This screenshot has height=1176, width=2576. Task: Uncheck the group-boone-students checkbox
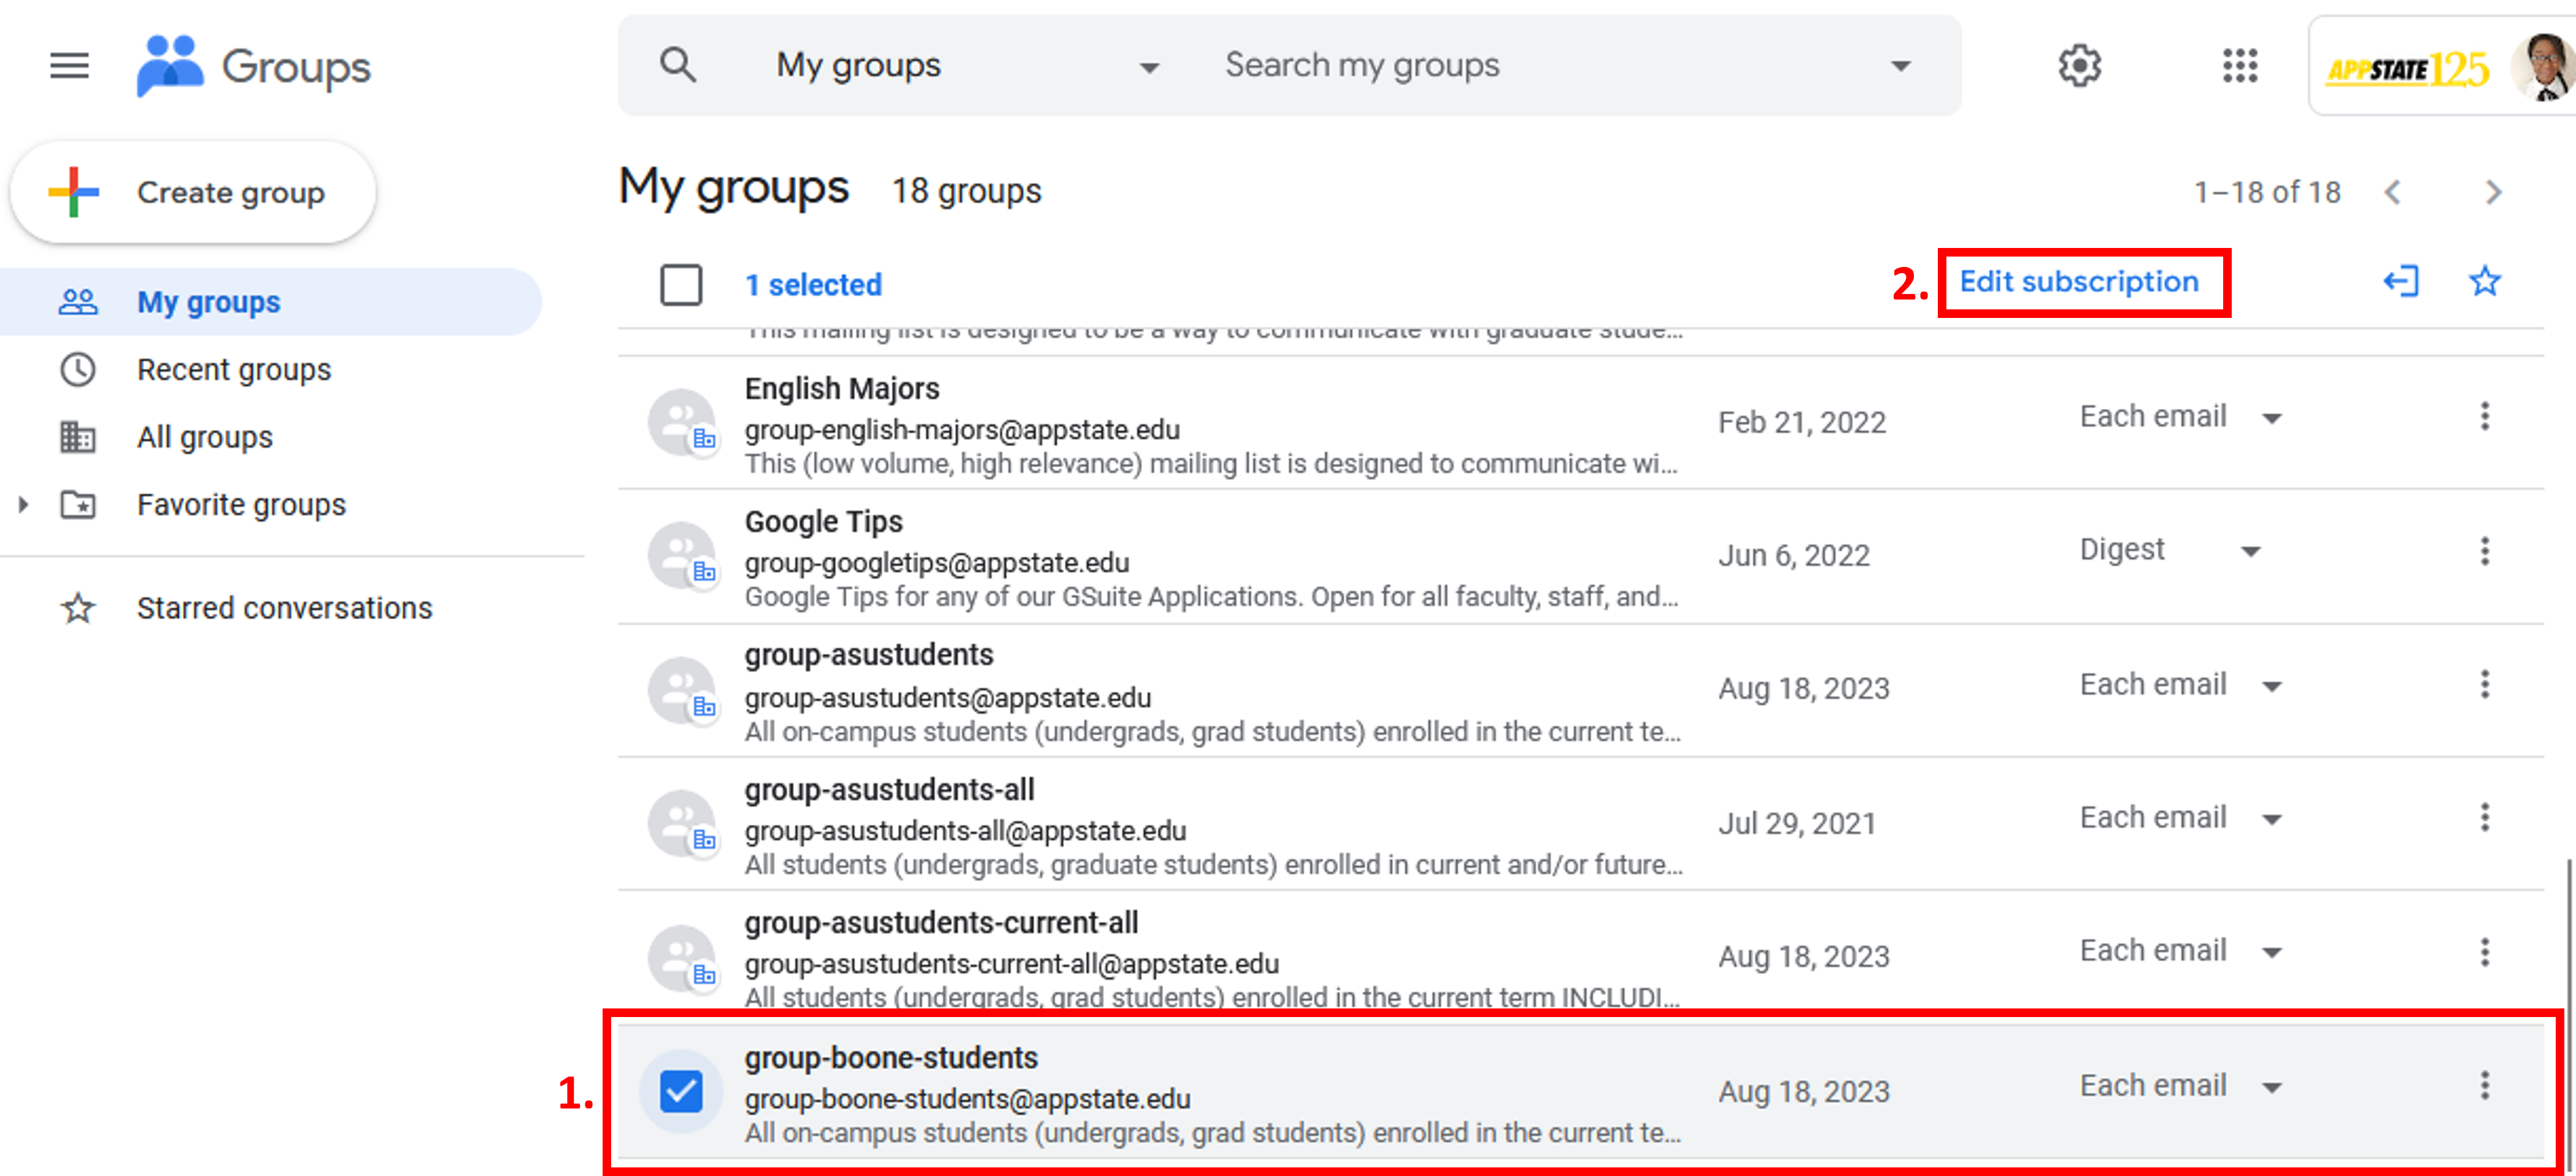pyautogui.click(x=681, y=1091)
